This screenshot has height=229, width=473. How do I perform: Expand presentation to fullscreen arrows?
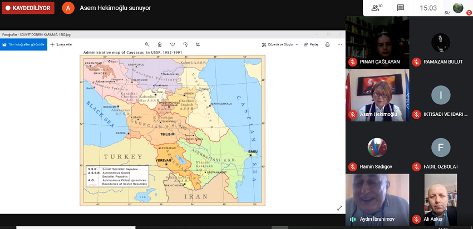point(339,208)
